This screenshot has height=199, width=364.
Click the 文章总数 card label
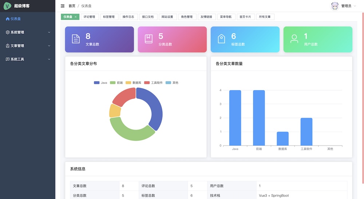pos(92,44)
